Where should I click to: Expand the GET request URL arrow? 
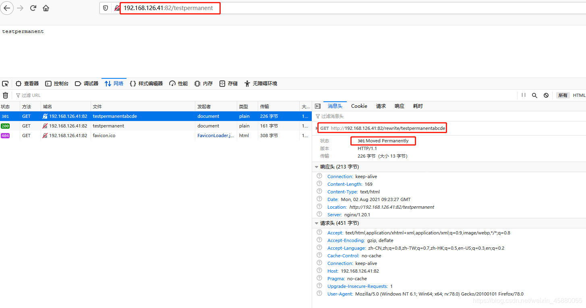(317, 128)
